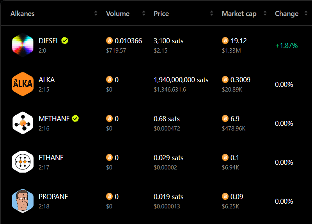The image size is (312, 224).
Task: Select the METHANE molecule icon
Action: tap(23, 123)
